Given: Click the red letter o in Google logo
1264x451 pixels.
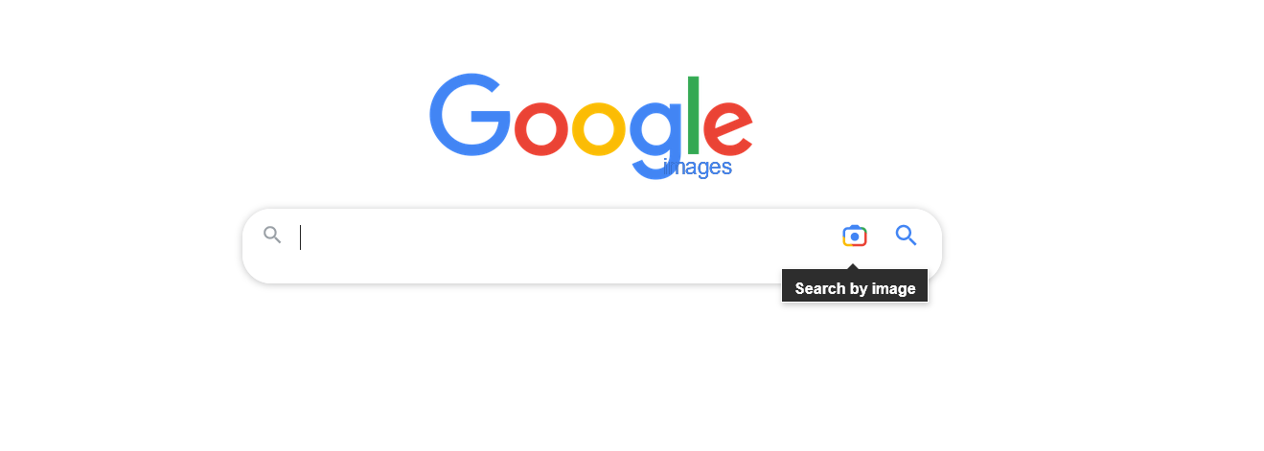Looking at the screenshot, I should click(x=542, y=128).
